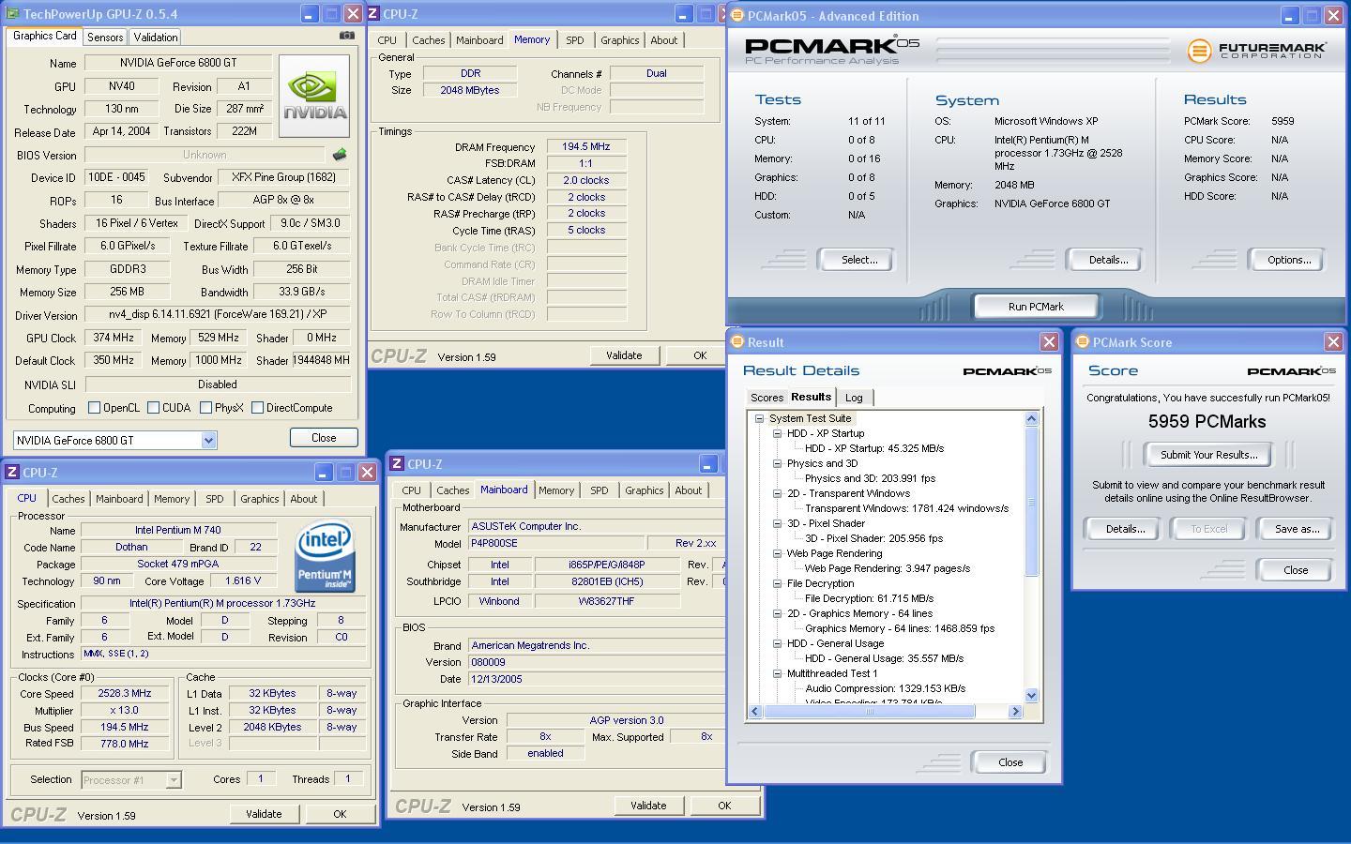Collapse the File Decryption node
The image size is (1351, 844).
pos(777,583)
